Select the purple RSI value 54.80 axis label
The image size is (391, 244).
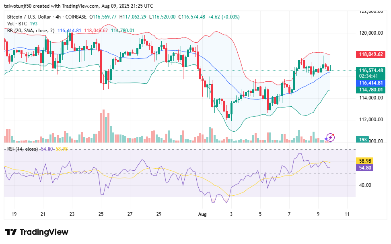[x=364, y=168]
